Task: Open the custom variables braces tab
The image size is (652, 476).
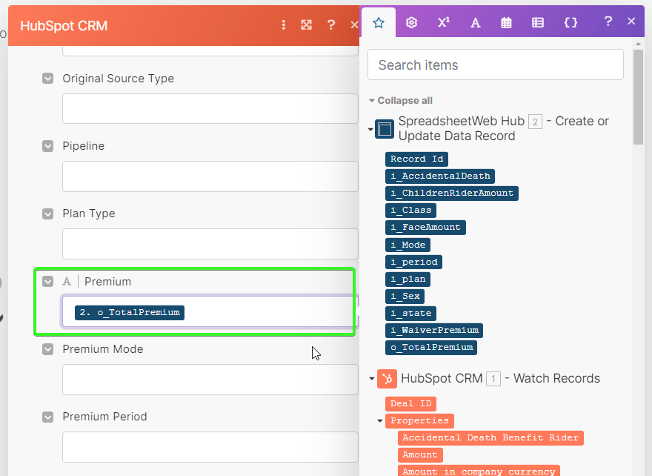Action: (570, 22)
